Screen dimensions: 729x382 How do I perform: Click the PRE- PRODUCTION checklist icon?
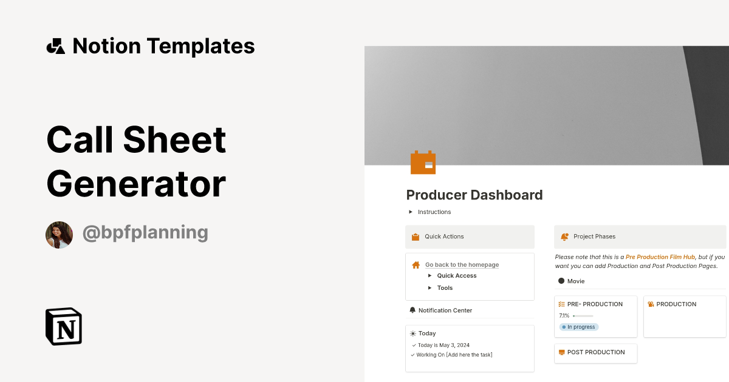point(562,304)
